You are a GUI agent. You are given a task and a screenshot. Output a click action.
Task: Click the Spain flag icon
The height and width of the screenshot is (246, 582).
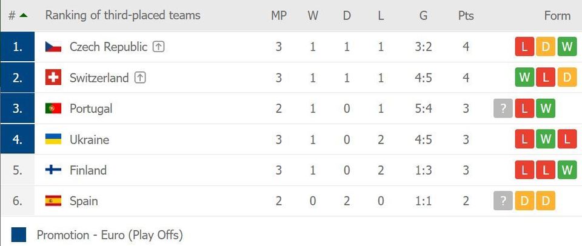pyautogui.click(x=53, y=201)
